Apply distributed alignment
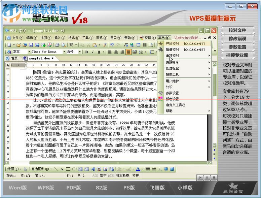The height and width of the screenshot is (198, 261). click(135, 52)
